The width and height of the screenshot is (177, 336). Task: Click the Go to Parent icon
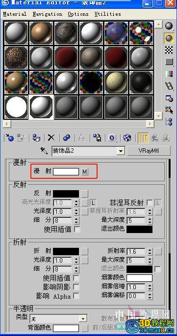(x=155, y=137)
